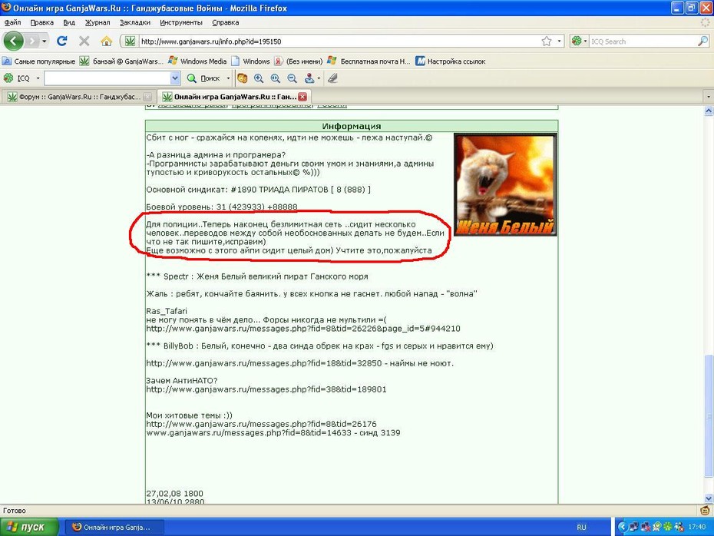Screen dimensions: 714x536
Task: Open the Журнал menu
Action: tap(98, 22)
